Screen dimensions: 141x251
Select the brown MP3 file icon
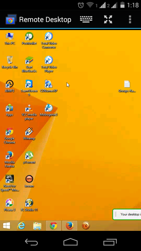29,181
